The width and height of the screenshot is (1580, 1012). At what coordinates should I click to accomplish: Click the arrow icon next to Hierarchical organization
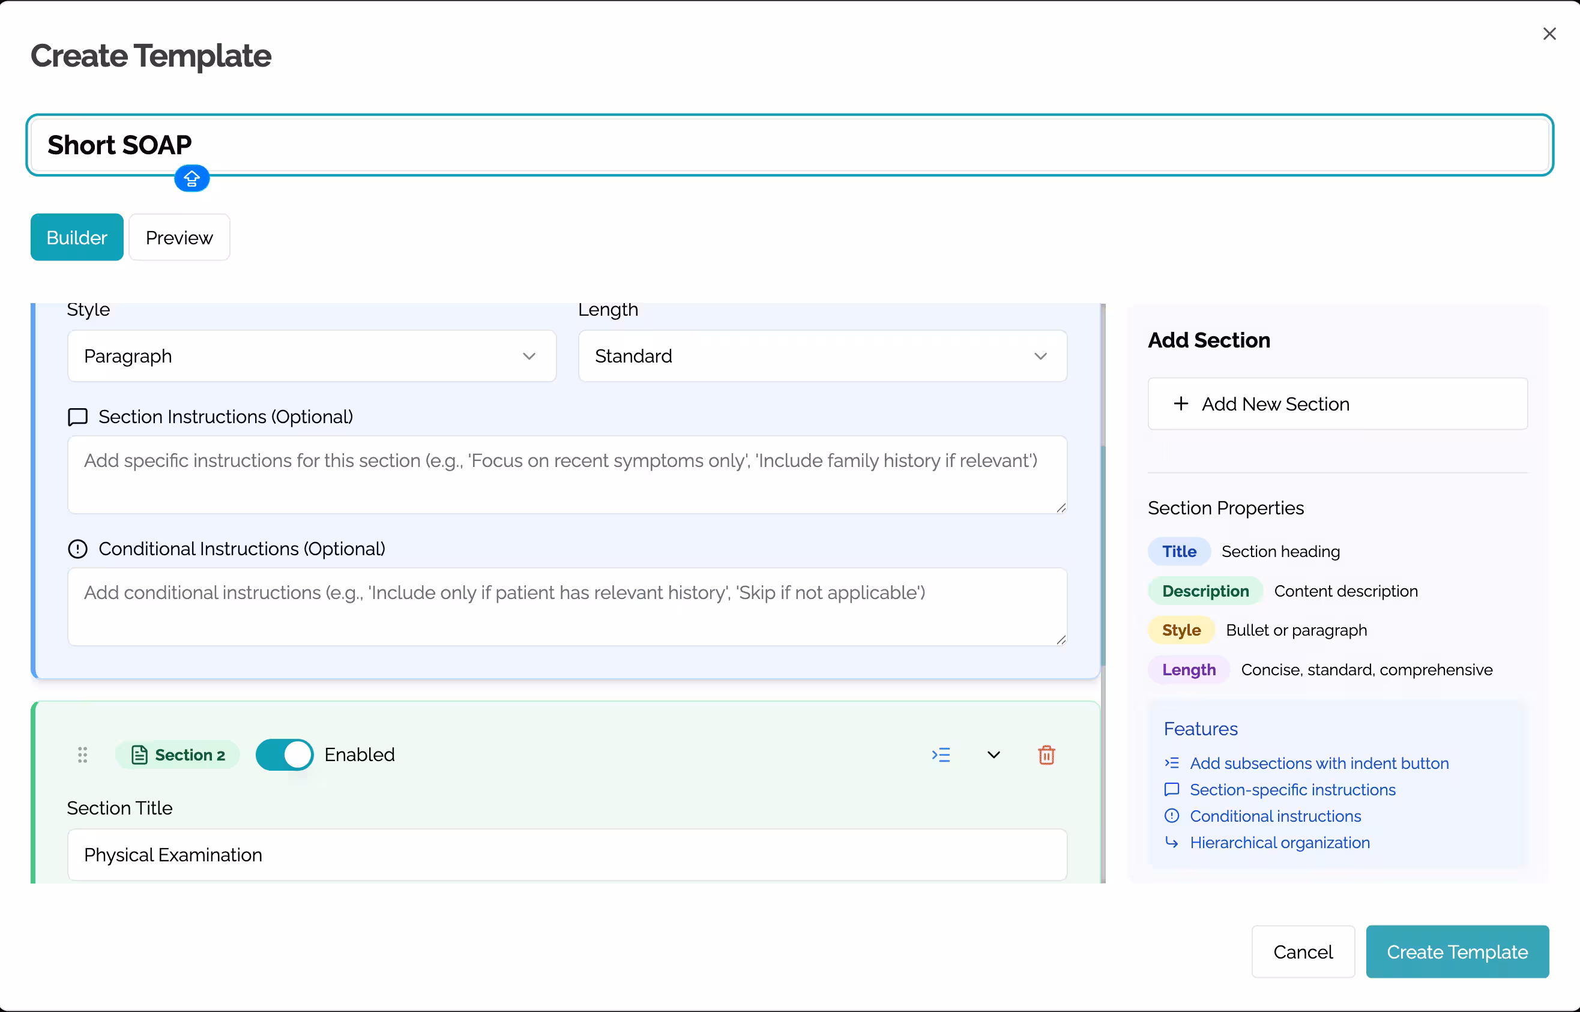(1172, 843)
